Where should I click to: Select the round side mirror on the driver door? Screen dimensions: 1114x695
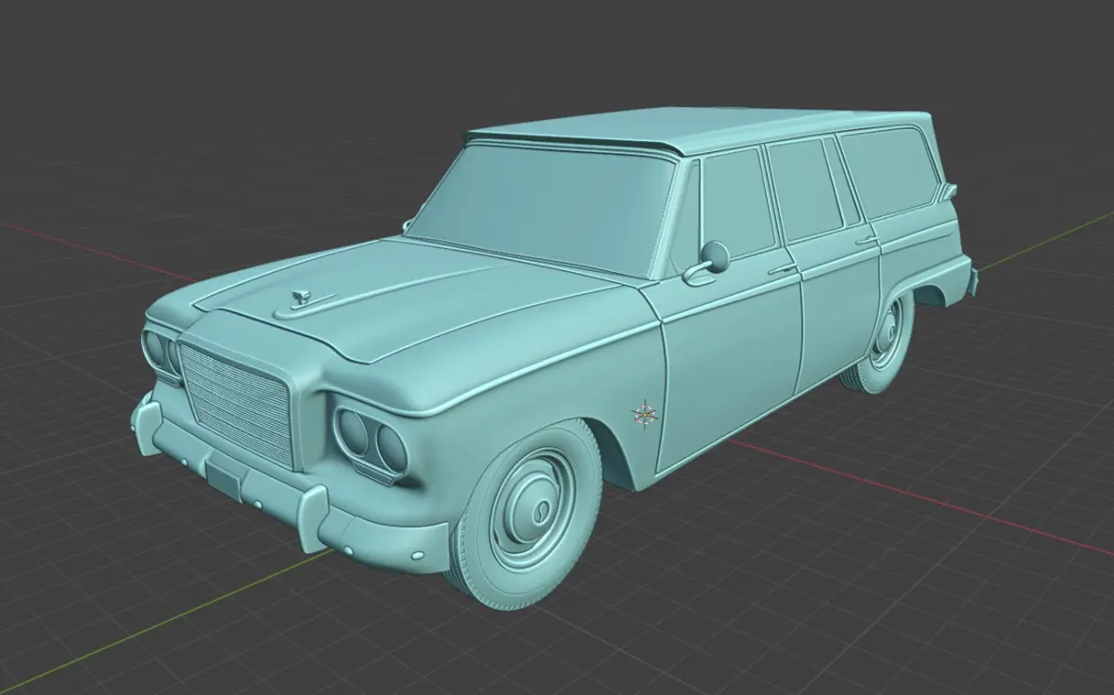point(716,255)
